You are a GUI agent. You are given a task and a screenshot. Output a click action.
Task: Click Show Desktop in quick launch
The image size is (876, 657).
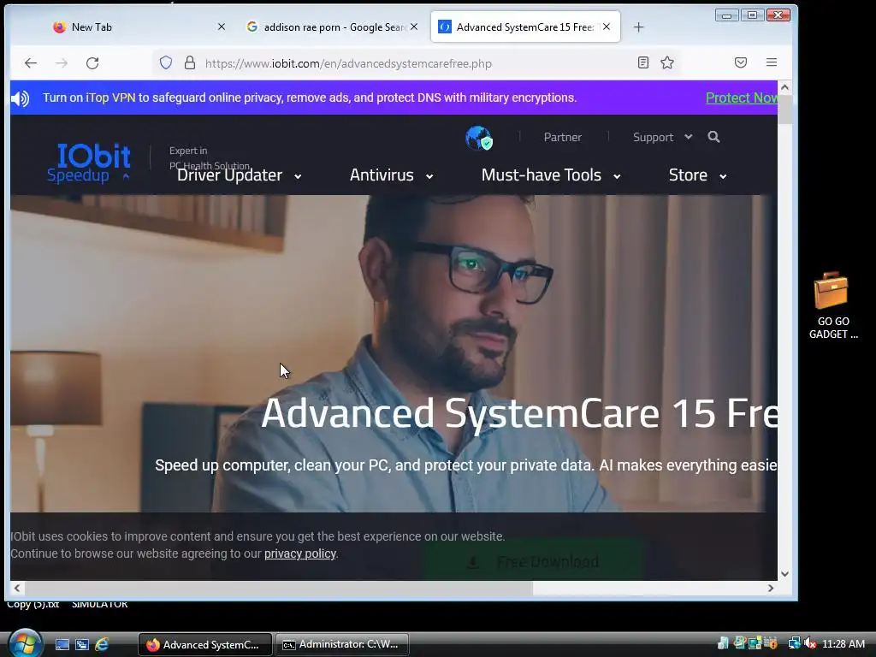coord(62,645)
